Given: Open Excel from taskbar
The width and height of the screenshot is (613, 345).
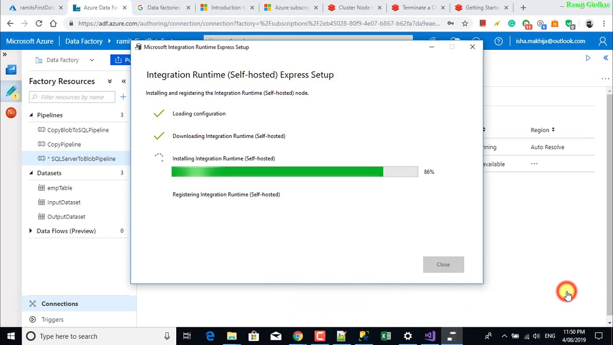Looking at the screenshot, I should pos(386,336).
